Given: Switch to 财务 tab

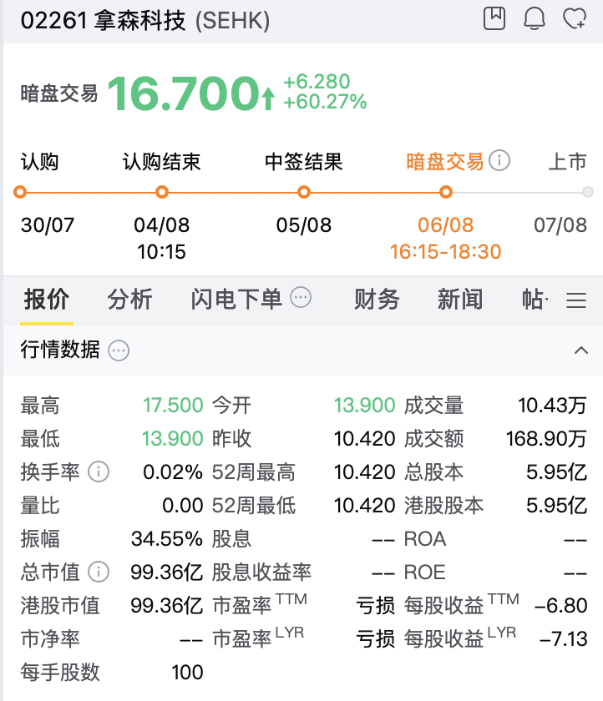Looking at the screenshot, I should (x=377, y=299).
